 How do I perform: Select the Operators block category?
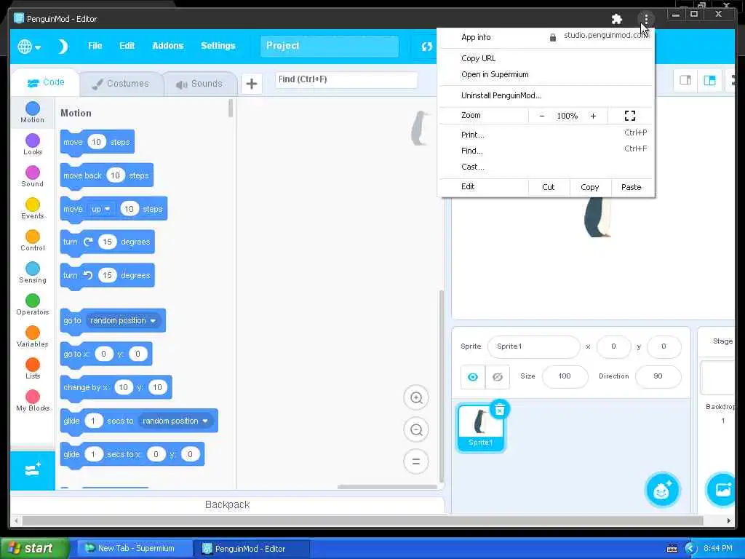click(32, 305)
